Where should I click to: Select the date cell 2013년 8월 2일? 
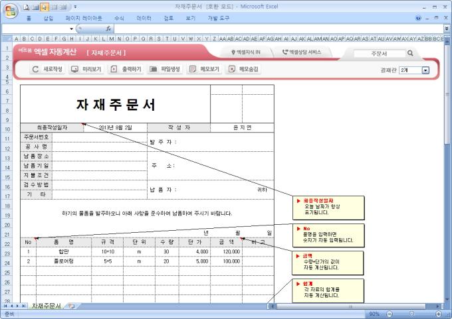(x=115, y=127)
